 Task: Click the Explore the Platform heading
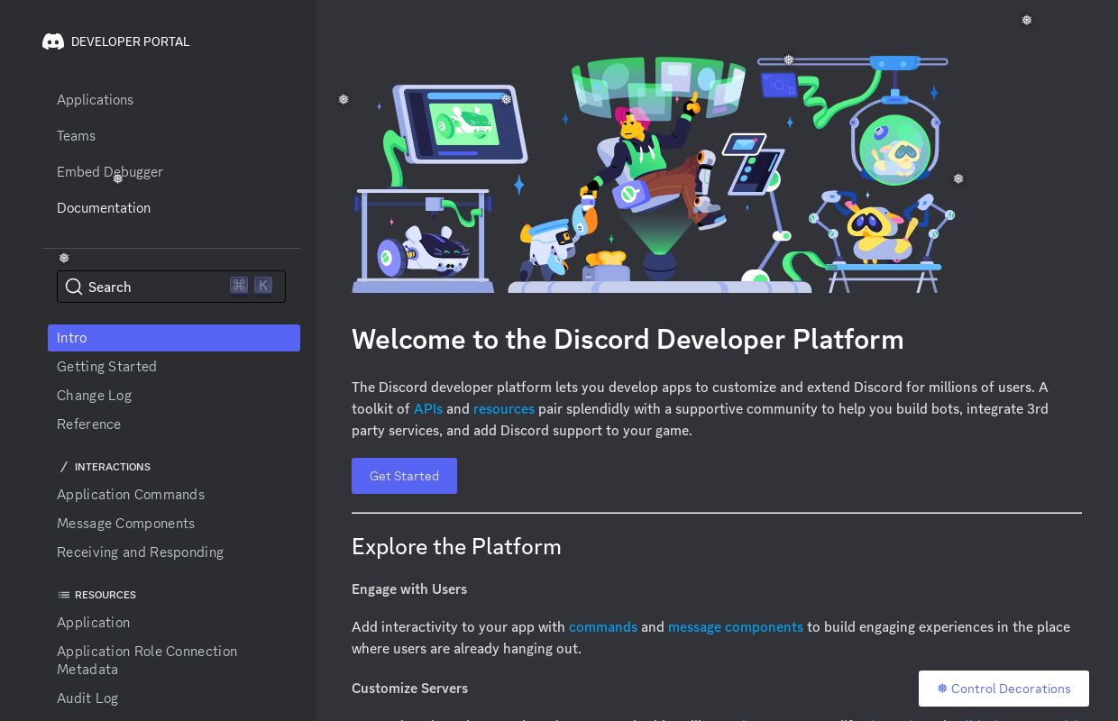coord(456,547)
